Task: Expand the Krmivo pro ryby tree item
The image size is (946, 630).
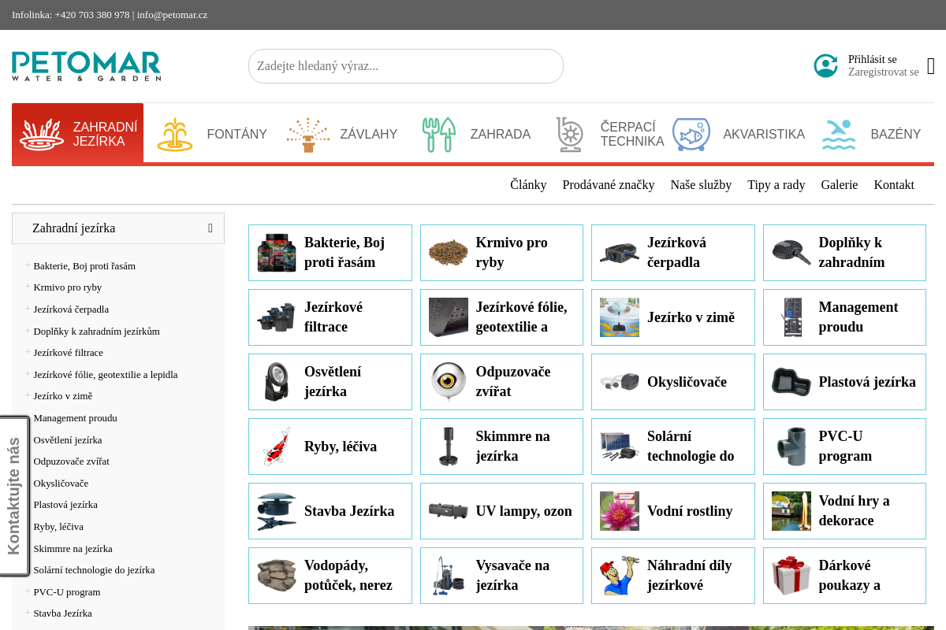Action: tap(28, 287)
